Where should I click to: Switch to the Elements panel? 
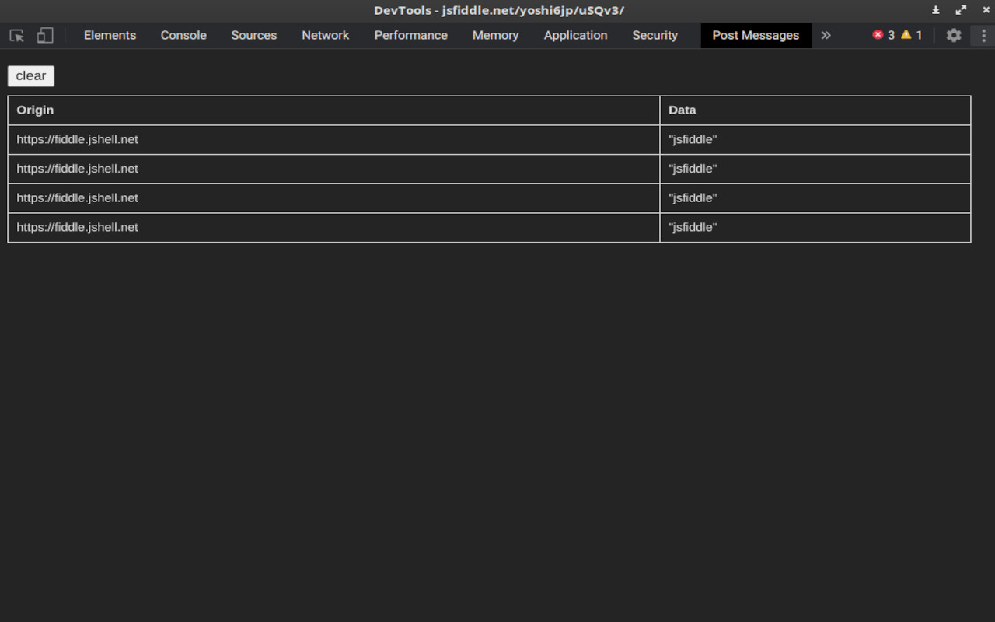[x=110, y=35]
